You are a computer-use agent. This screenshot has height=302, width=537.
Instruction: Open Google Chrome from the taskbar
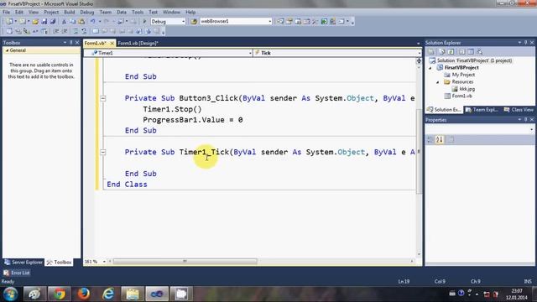point(59,294)
